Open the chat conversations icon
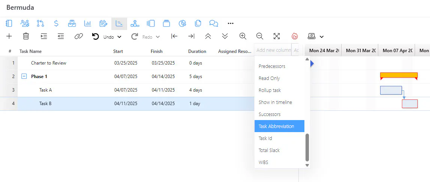This screenshot has width=430, height=182. coord(214,23)
